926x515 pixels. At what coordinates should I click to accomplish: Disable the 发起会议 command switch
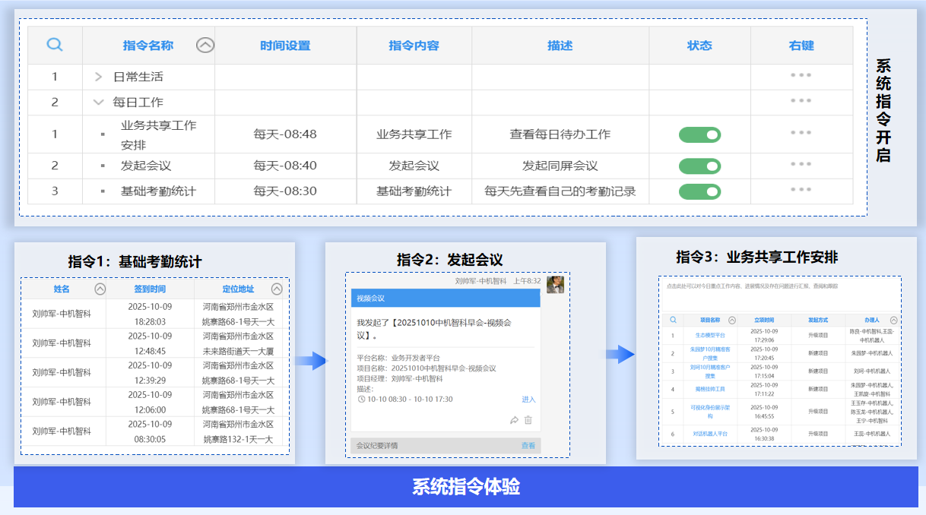point(699,166)
